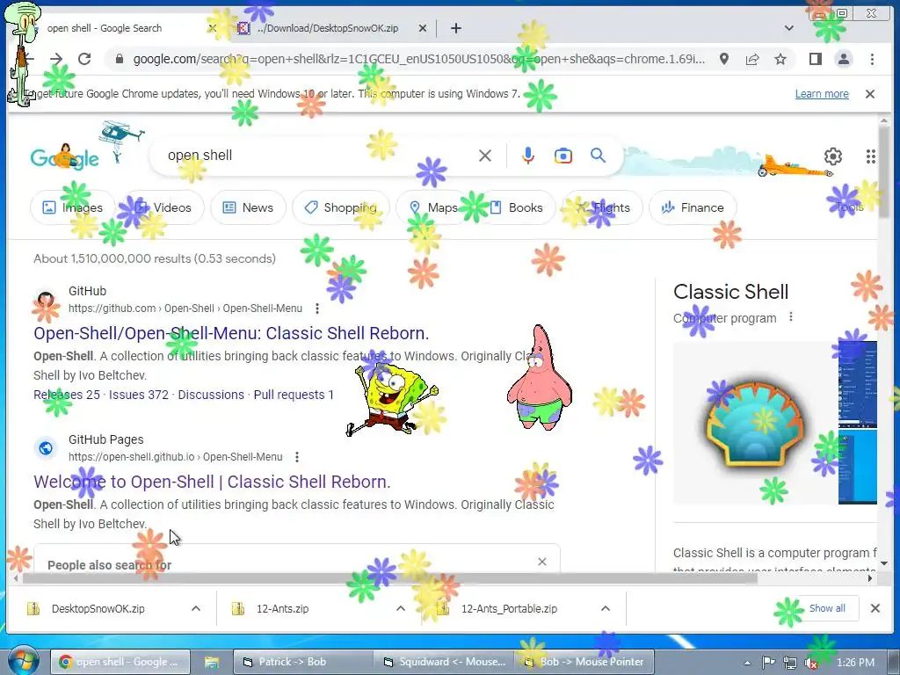The width and height of the screenshot is (900, 675).
Task: Click the location pin icon in address bar
Action: click(x=724, y=59)
